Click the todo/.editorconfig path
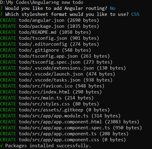This screenshot has width=152, height=149. pyautogui.click(x=43, y=44)
